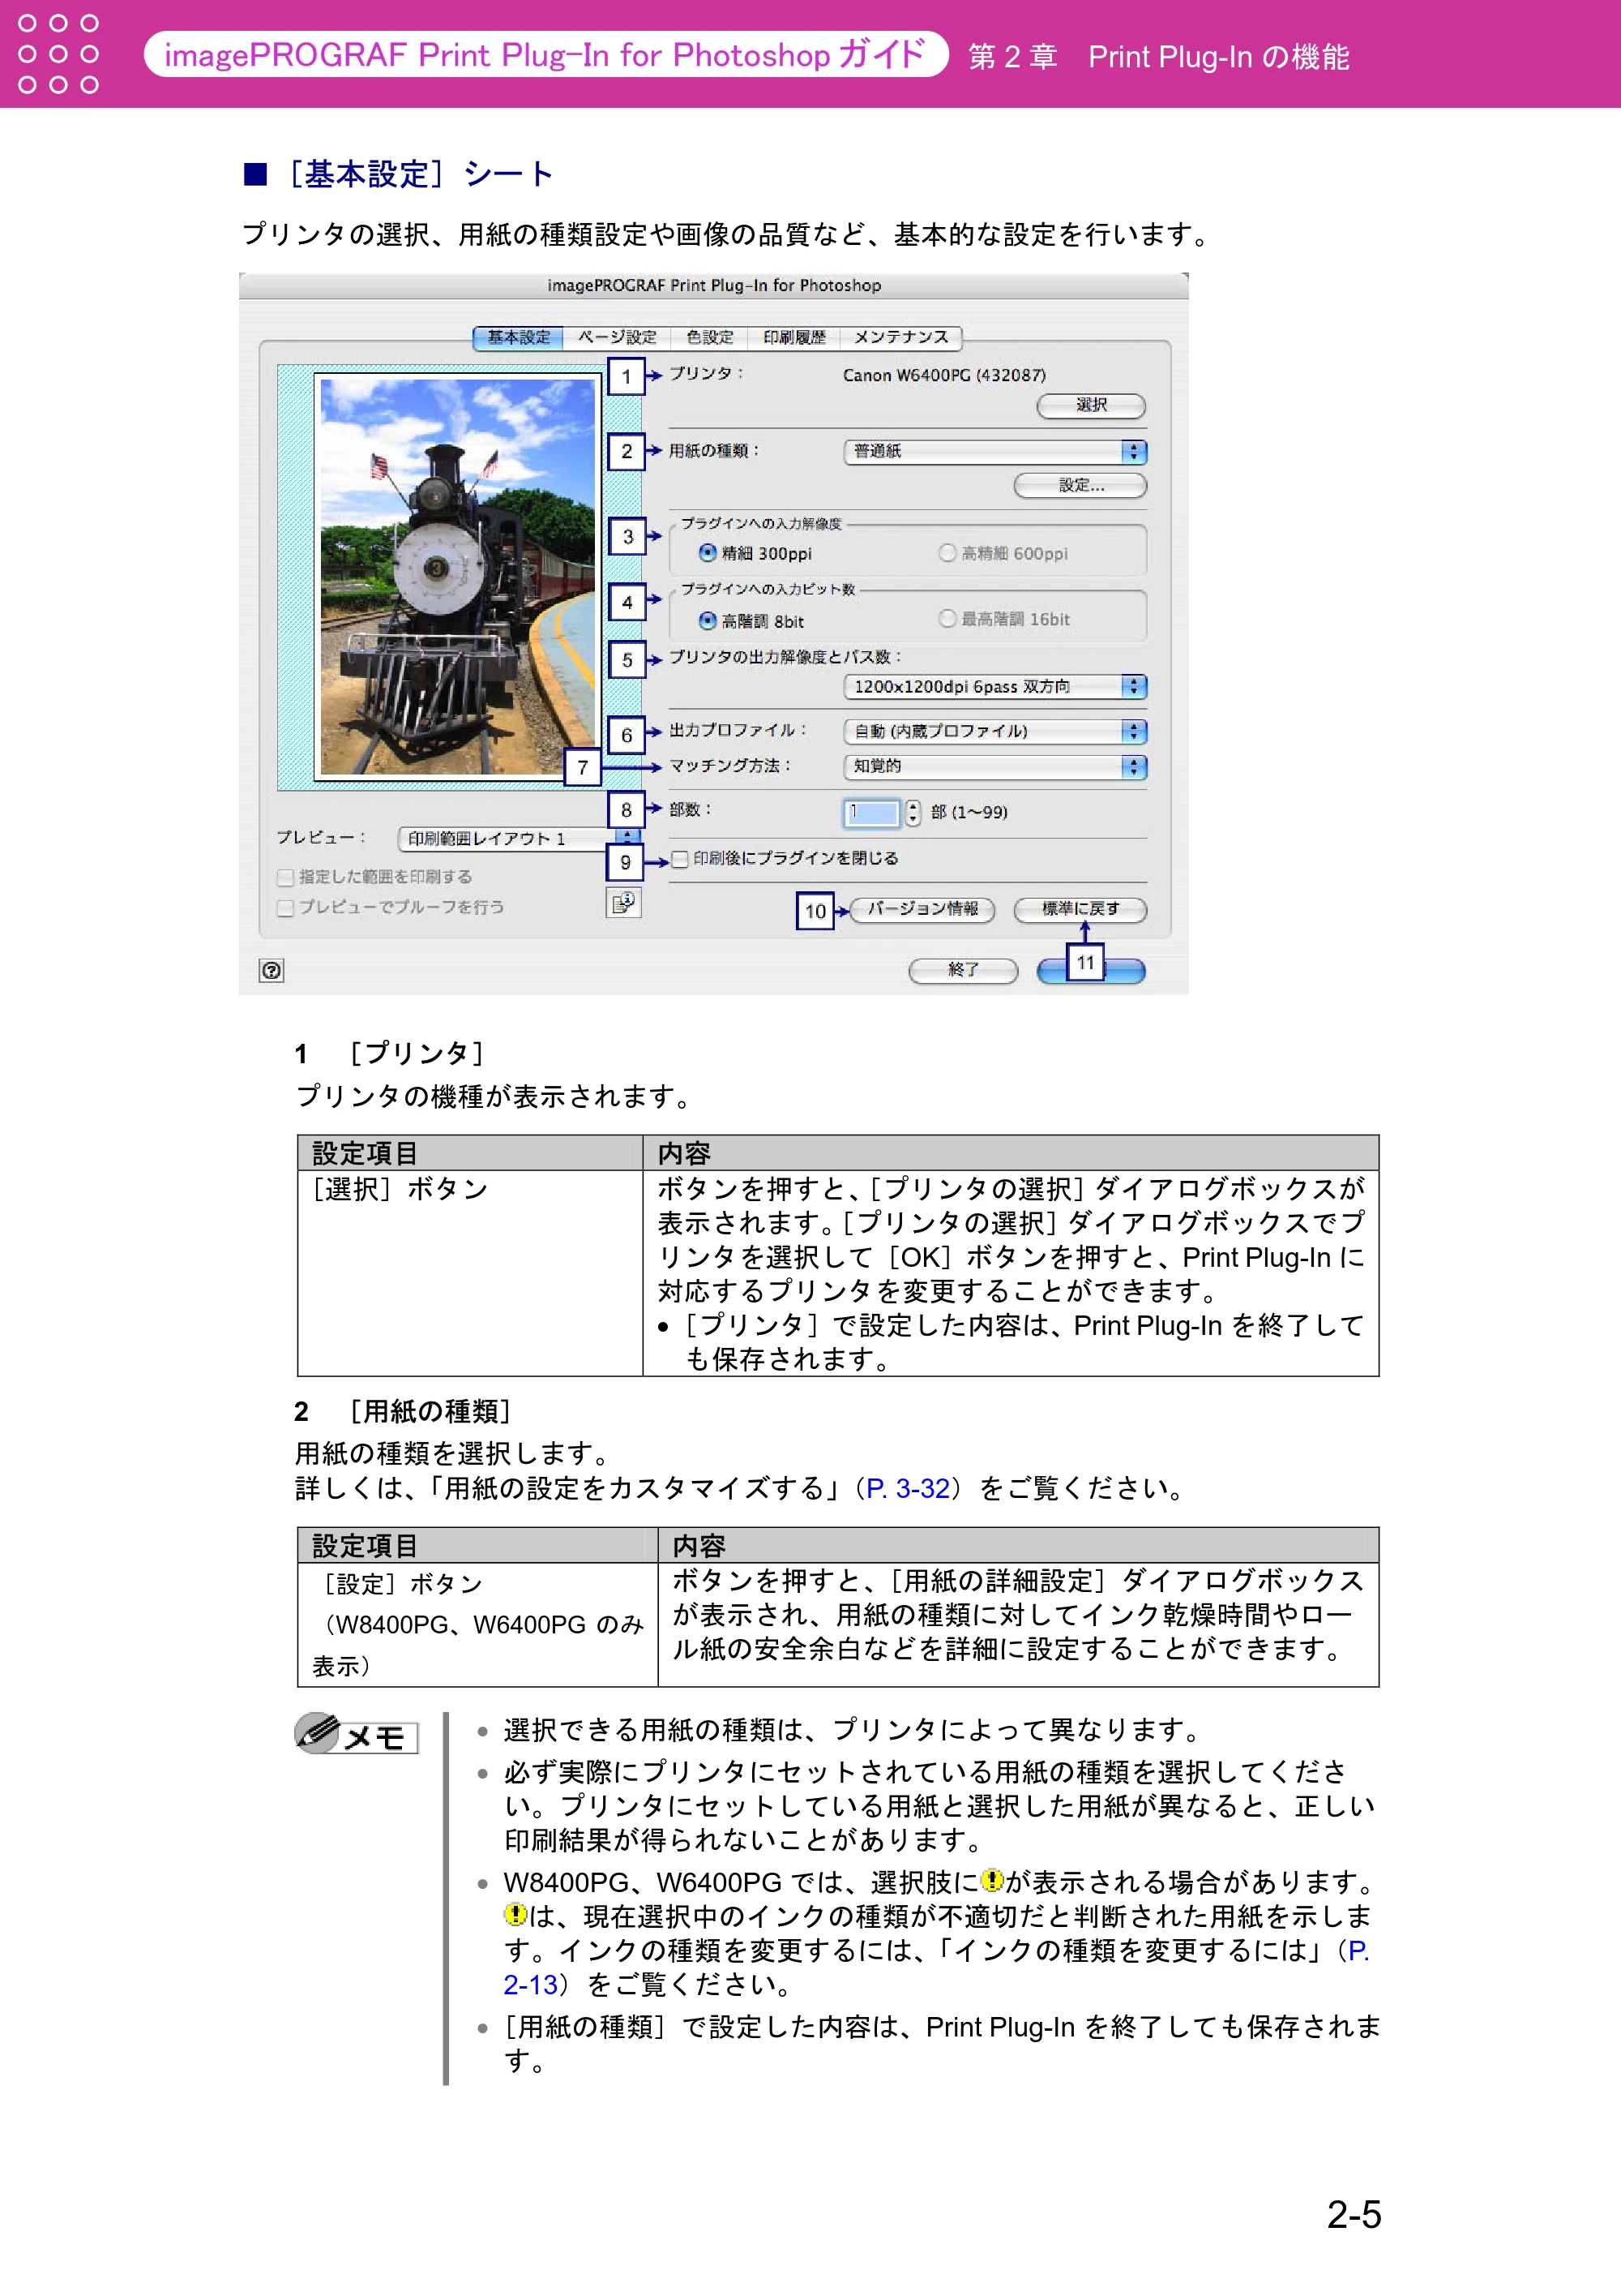This screenshot has height=2296, width=1621.
Task: Click the 部数 stepper arrows
Action: (x=913, y=812)
